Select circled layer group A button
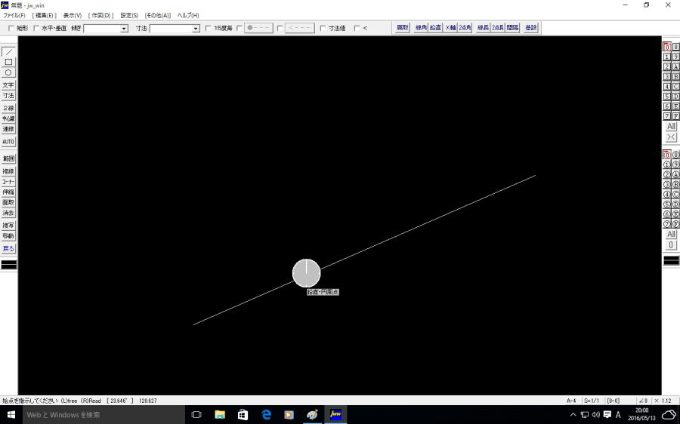This screenshot has height=424, width=680. click(675, 174)
